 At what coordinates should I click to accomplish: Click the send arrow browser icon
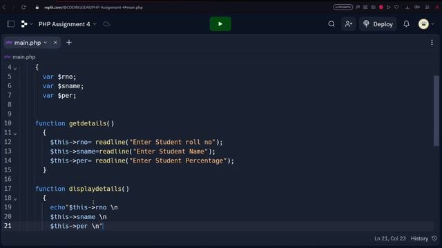tap(389, 7)
